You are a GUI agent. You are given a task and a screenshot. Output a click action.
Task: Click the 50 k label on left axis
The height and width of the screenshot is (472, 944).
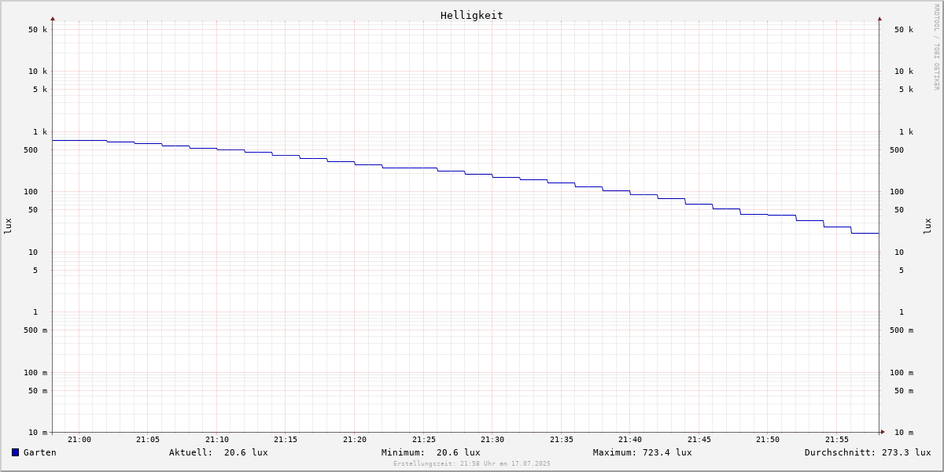click(x=38, y=30)
